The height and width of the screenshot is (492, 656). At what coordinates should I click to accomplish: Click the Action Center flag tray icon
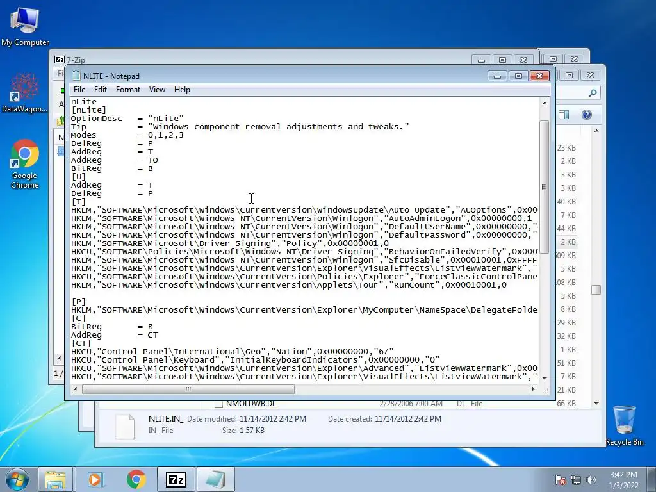coord(561,480)
